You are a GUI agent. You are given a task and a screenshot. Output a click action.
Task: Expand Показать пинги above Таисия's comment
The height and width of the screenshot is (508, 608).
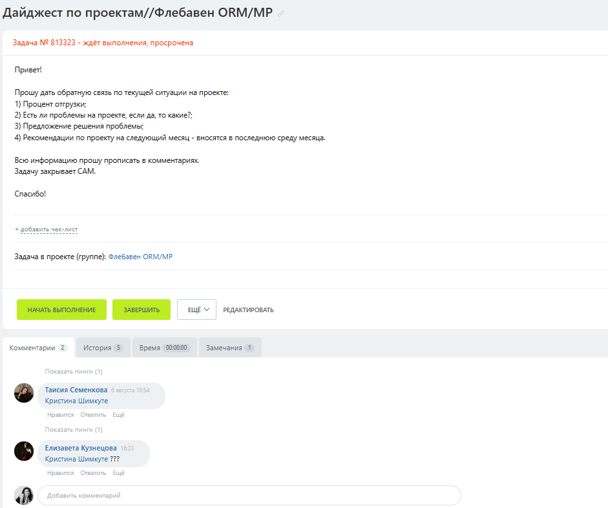74,372
